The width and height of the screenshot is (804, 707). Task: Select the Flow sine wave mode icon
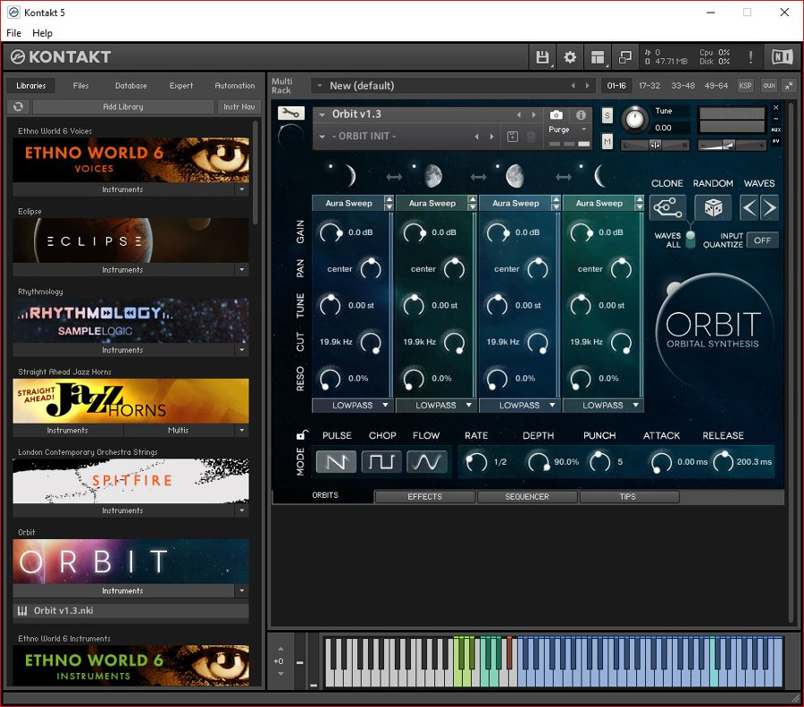coord(427,462)
